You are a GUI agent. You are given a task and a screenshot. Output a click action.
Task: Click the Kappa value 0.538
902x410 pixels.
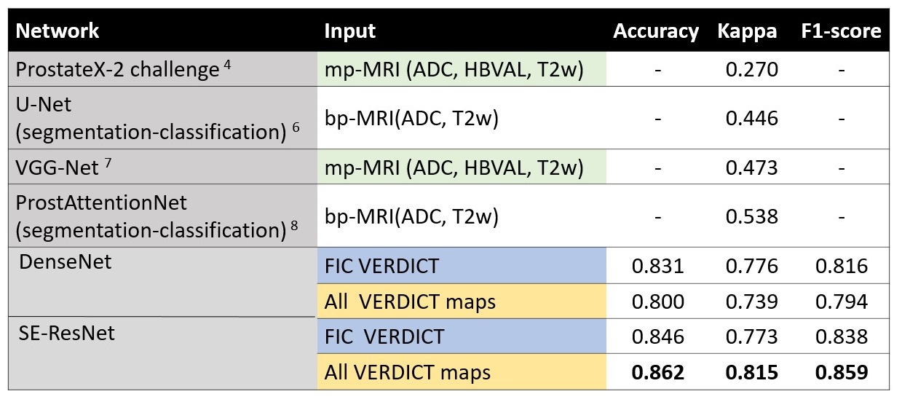click(751, 216)
